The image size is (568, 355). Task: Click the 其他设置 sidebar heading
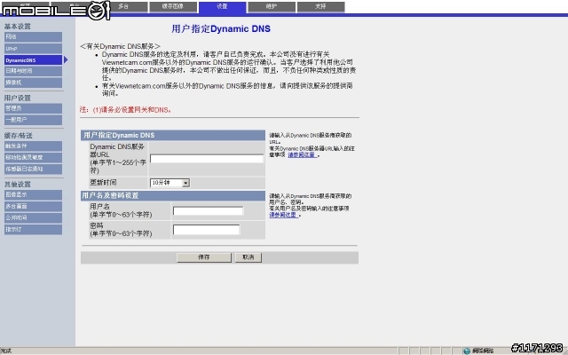pyautogui.click(x=18, y=185)
